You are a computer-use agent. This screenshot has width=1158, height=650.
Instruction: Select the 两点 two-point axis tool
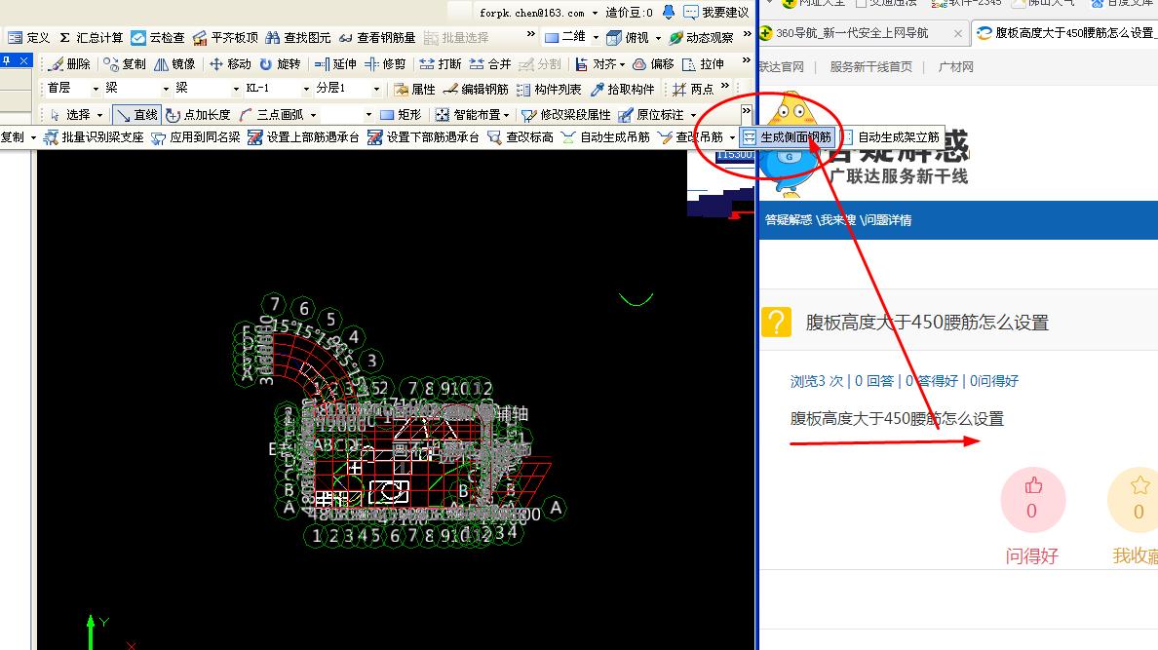(x=693, y=90)
